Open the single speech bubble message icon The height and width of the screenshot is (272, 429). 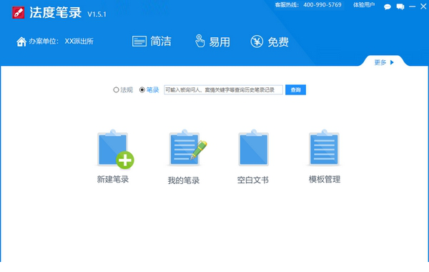387,7
